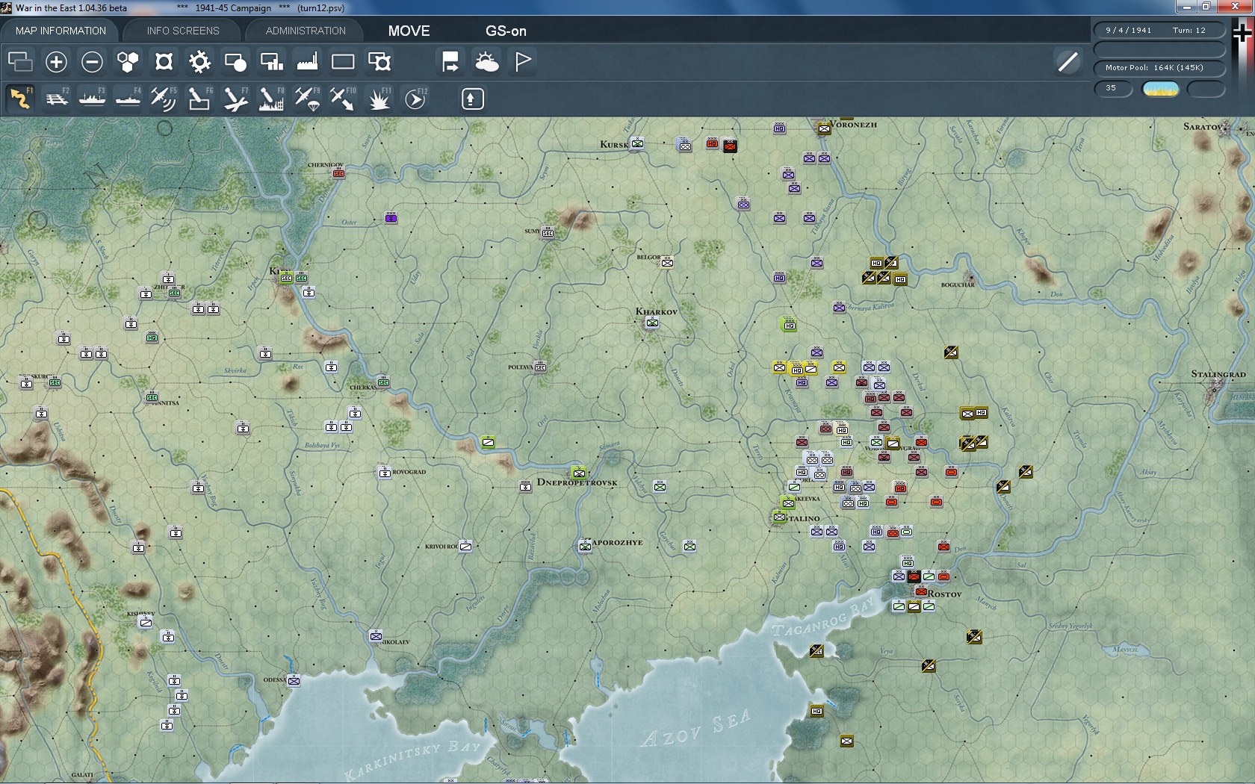Click the clear weather indicator pill
The width and height of the screenshot is (1255, 784).
coord(1160,89)
